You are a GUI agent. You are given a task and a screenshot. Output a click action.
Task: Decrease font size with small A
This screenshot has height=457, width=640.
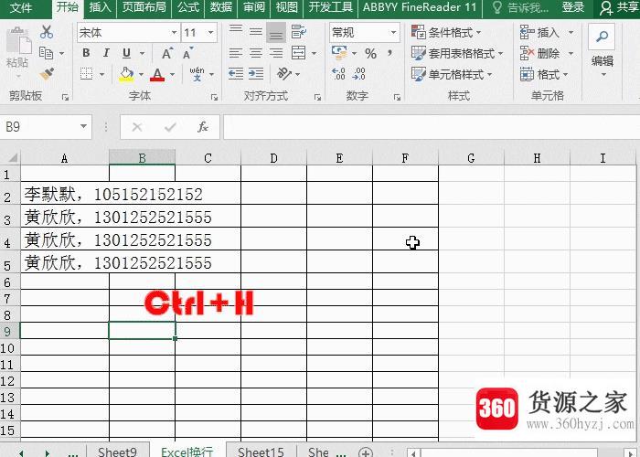[x=187, y=53]
